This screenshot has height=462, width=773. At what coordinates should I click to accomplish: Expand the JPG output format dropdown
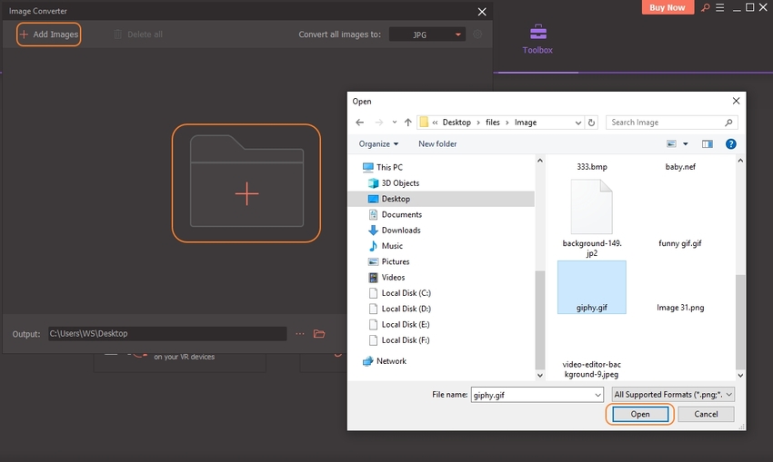458,35
